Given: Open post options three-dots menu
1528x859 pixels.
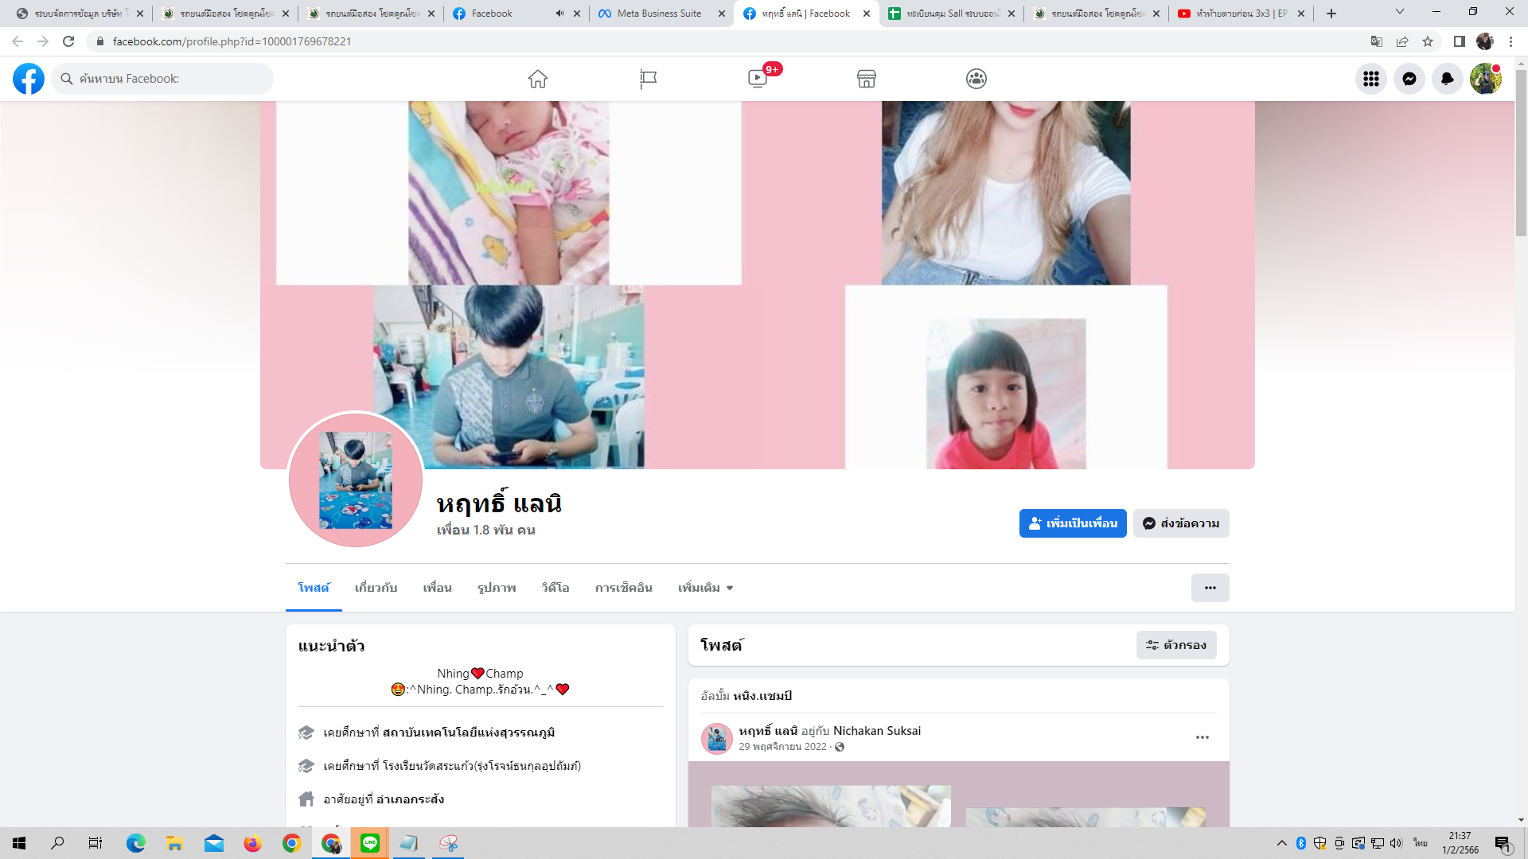Looking at the screenshot, I should [x=1202, y=737].
